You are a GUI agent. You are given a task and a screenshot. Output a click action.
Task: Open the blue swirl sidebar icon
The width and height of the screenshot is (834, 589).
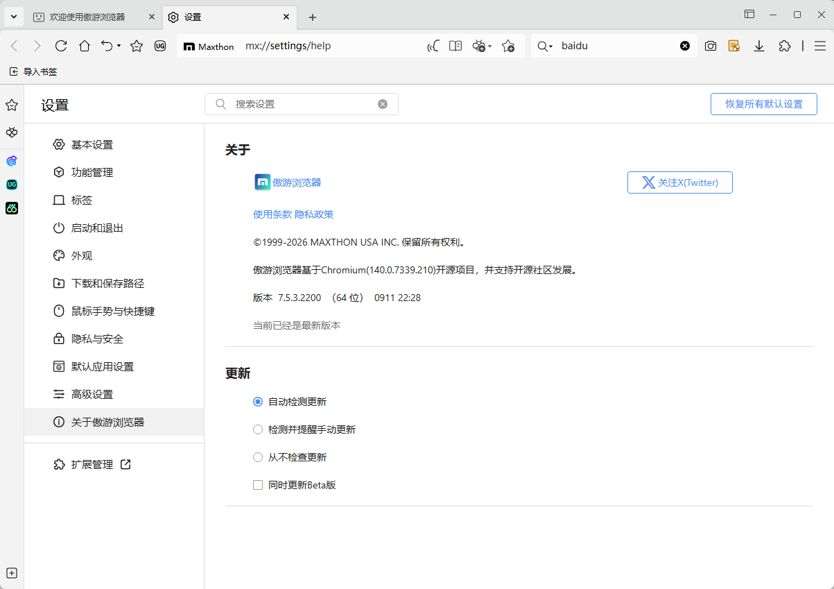[12, 161]
